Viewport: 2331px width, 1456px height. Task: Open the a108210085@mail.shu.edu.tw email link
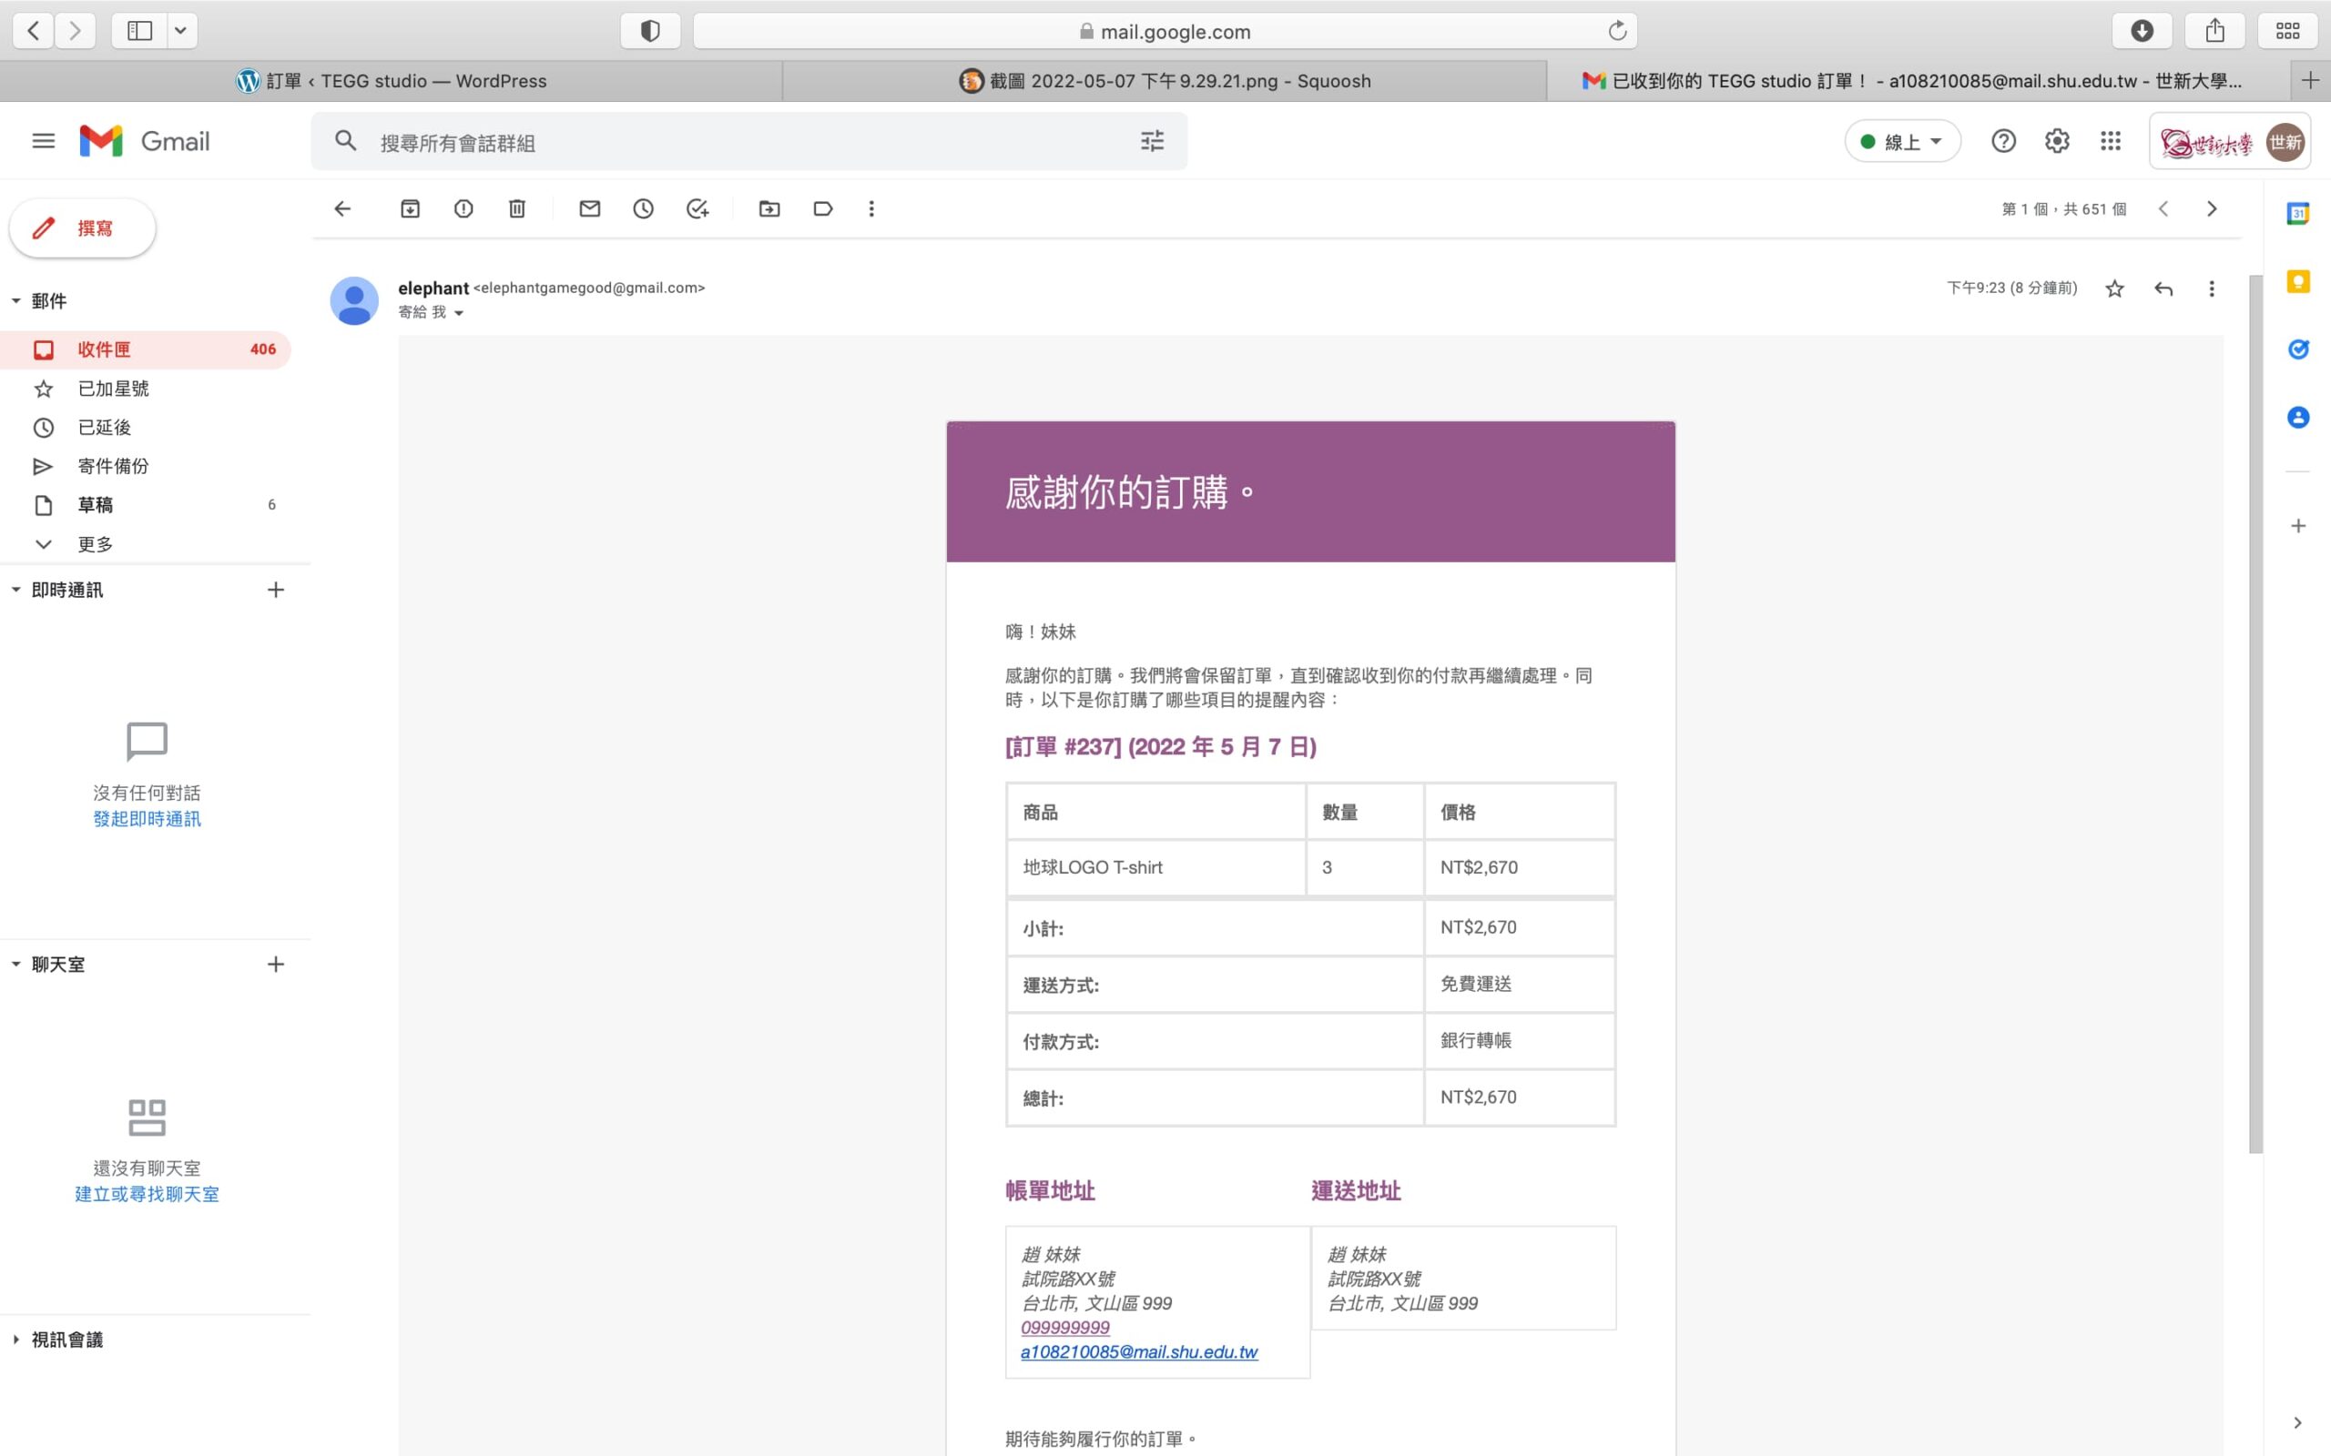tap(1138, 1352)
